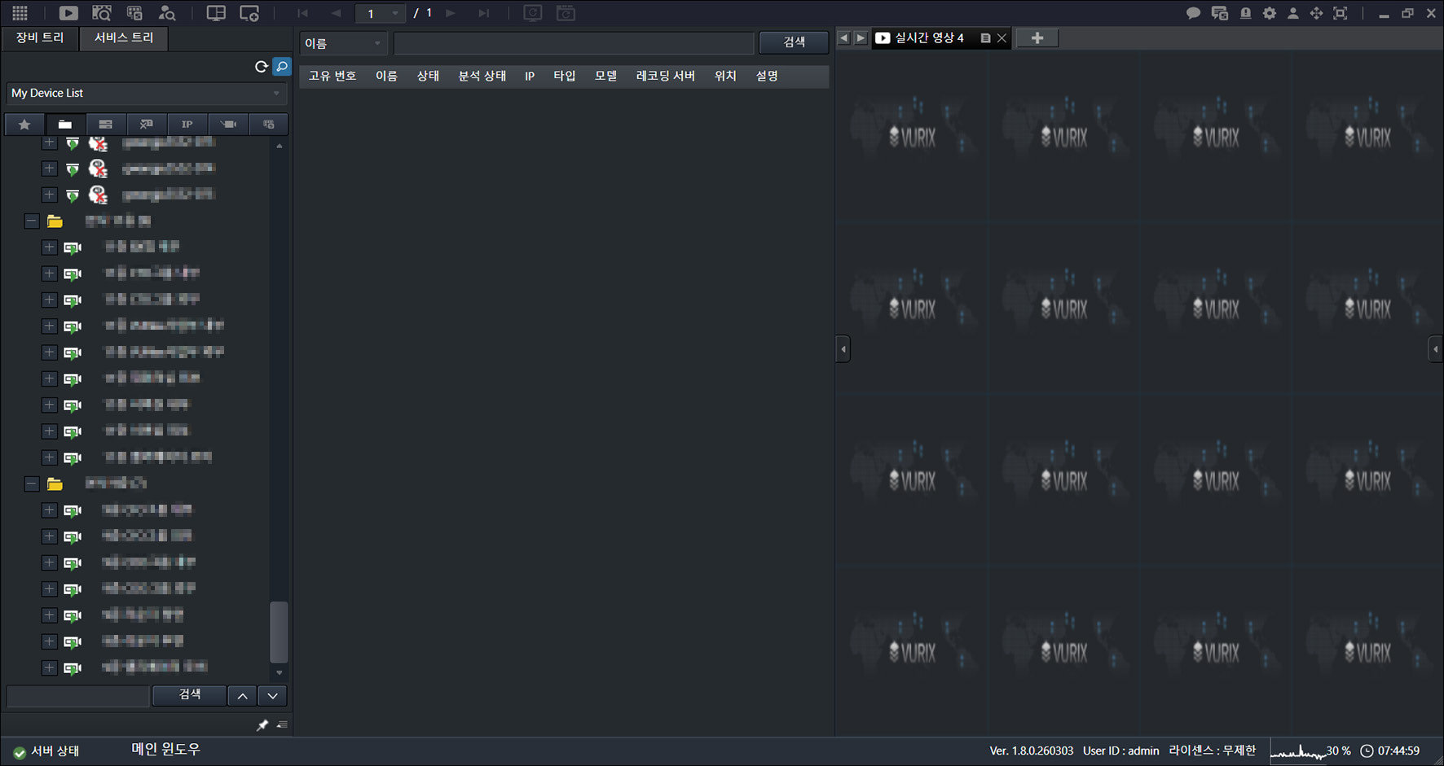Open the event list search icon in top-left toolbar
Viewport: 1444px width, 766px height.
pyautogui.click(x=134, y=13)
